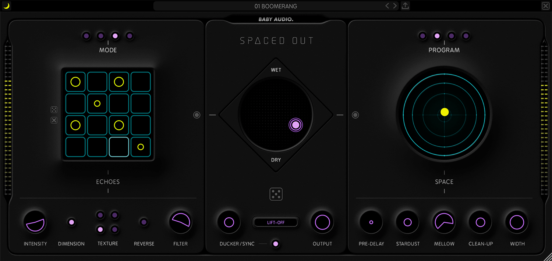Click the LIFT-OFF button
The image size is (552, 261).
[x=276, y=222]
